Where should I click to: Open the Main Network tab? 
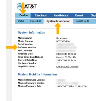pos(61,15)
